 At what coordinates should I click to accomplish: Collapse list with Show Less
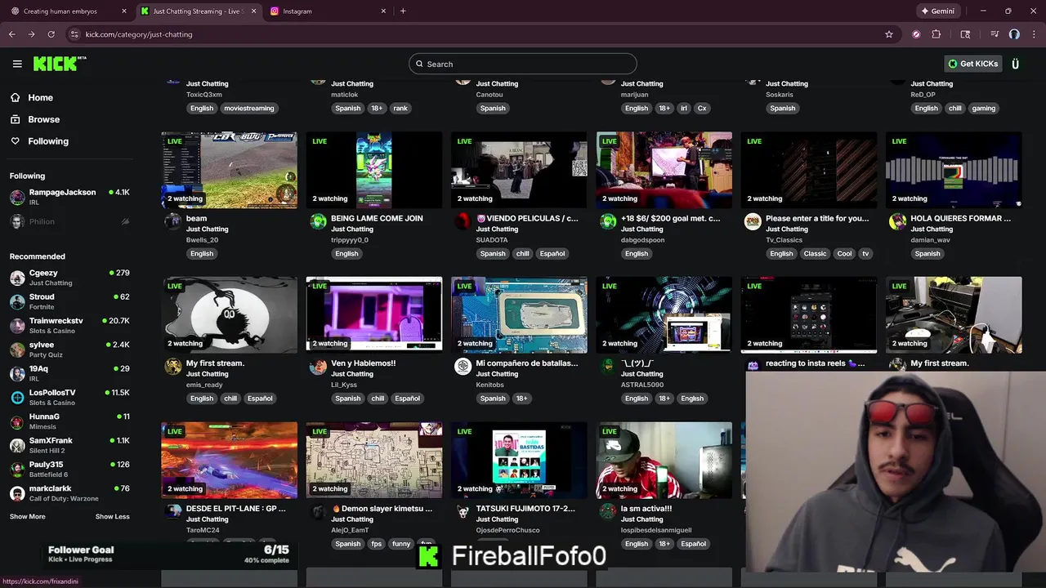(x=112, y=516)
